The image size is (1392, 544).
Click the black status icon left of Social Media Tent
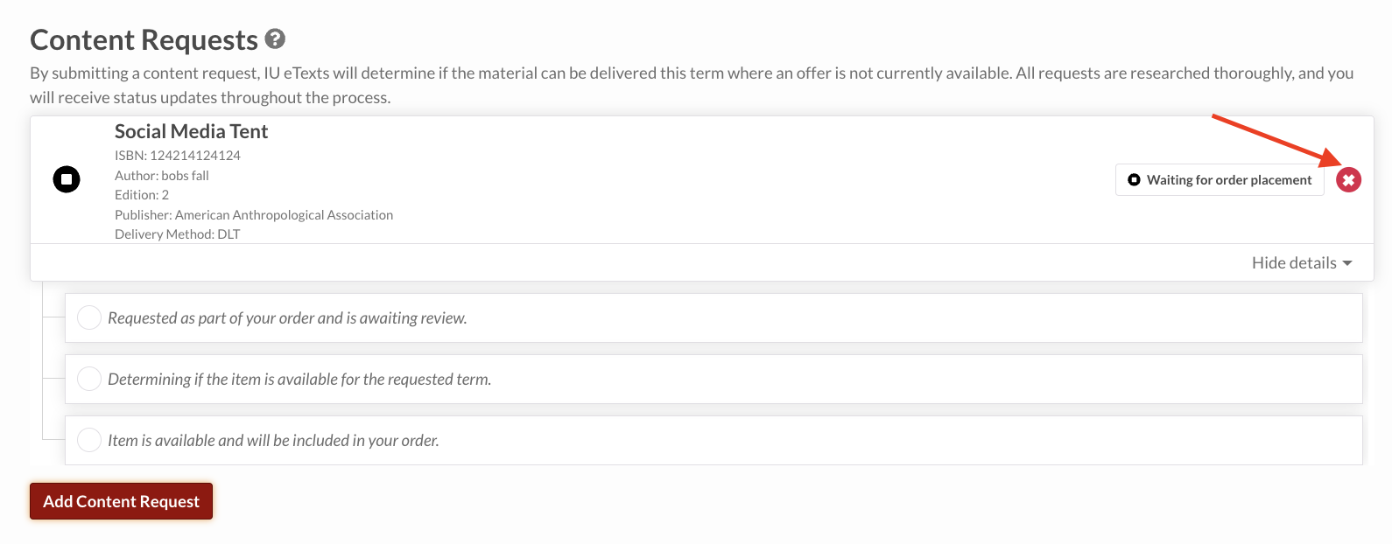[67, 179]
